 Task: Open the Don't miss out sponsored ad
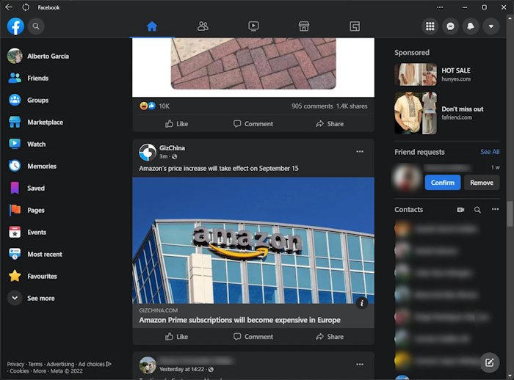tap(446, 113)
